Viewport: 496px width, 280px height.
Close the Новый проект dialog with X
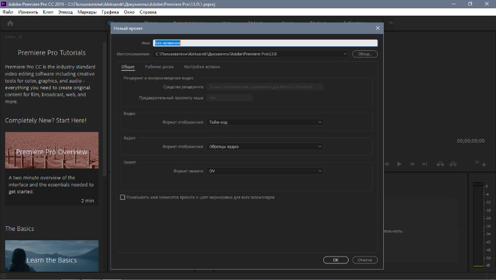click(377, 28)
